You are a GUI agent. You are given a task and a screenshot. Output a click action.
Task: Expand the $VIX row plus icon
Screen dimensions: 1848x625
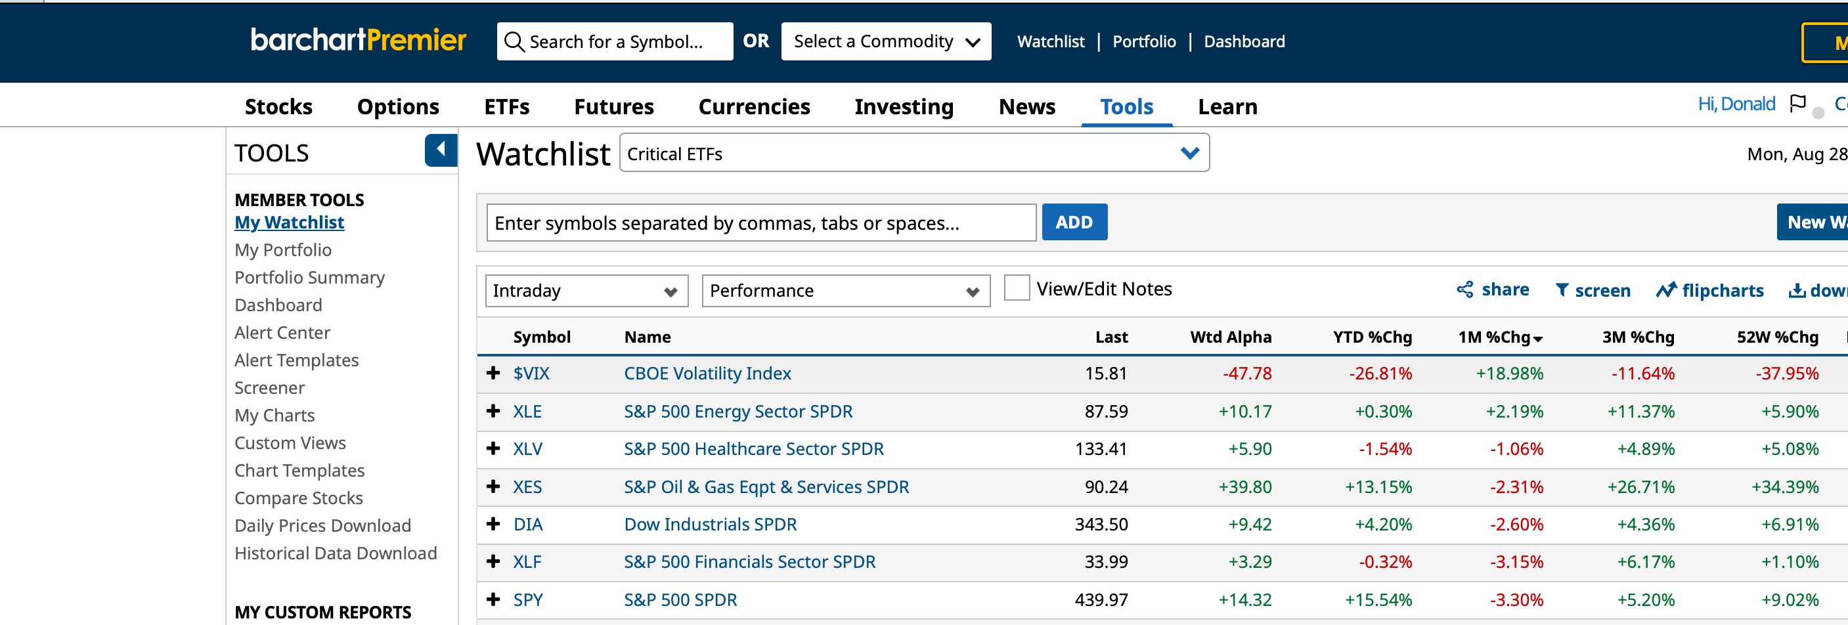(x=493, y=373)
